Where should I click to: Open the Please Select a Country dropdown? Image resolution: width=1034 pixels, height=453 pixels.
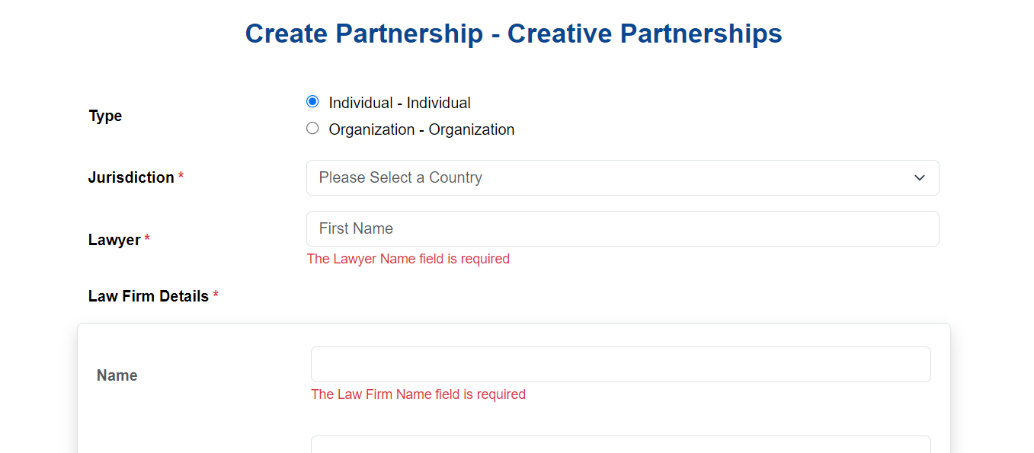[623, 177]
